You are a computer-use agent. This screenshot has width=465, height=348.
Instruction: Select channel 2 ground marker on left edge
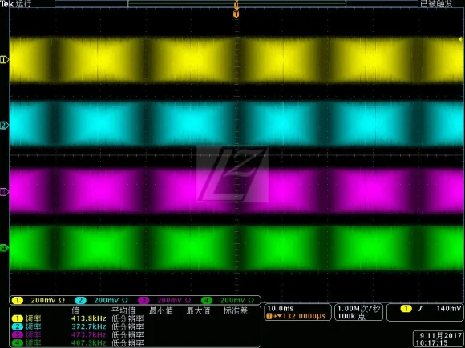click(4, 126)
